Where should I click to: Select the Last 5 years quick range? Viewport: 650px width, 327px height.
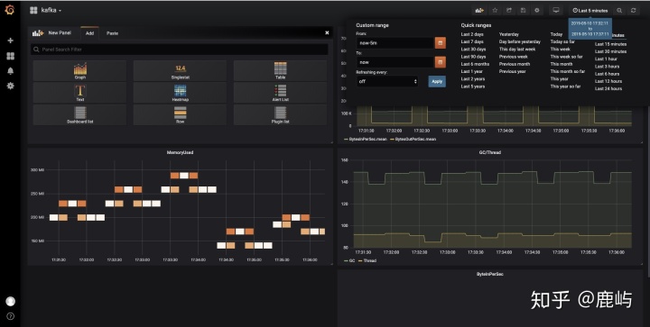coord(472,86)
